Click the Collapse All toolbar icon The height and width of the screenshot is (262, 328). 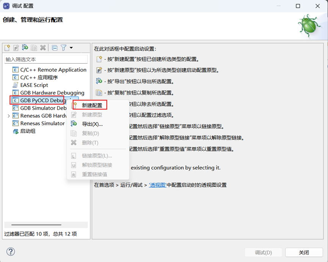tap(55, 48)
